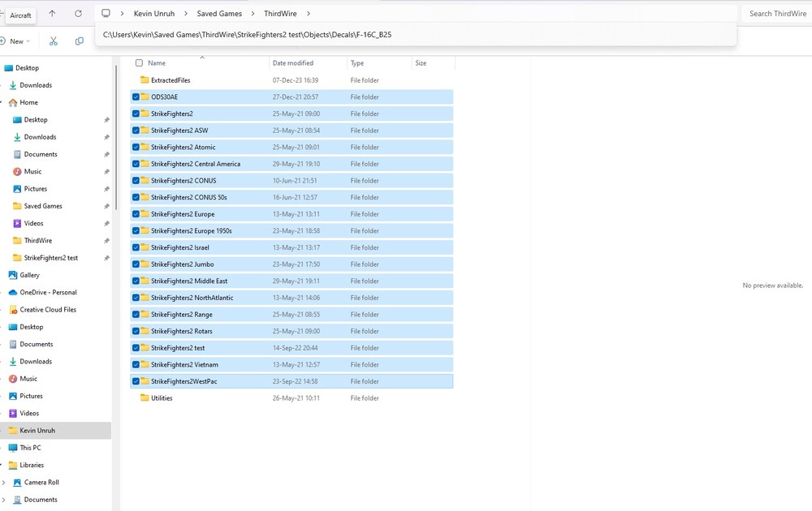Click the Search ThirdWire box

point(777,14)
